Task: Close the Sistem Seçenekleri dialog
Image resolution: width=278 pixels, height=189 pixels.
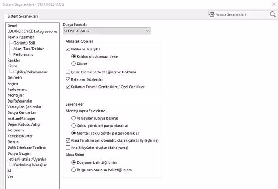Action: (274, 4)
